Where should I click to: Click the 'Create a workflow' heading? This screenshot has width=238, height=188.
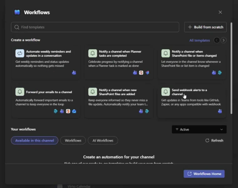click(x=25, y=40)
